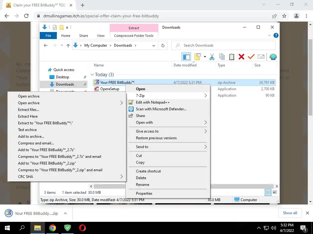Open the dropdown arrow beside yellow folder options icon
Viewport: 313px width, 234px height.
(205, 57)
